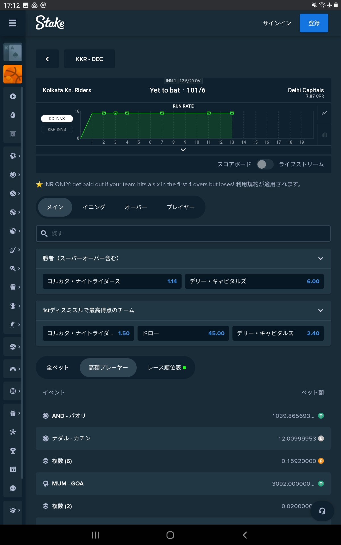Switch to the 全ベット tab
Viewport: 341px width, 545px height.
click(x=58, y=368)
